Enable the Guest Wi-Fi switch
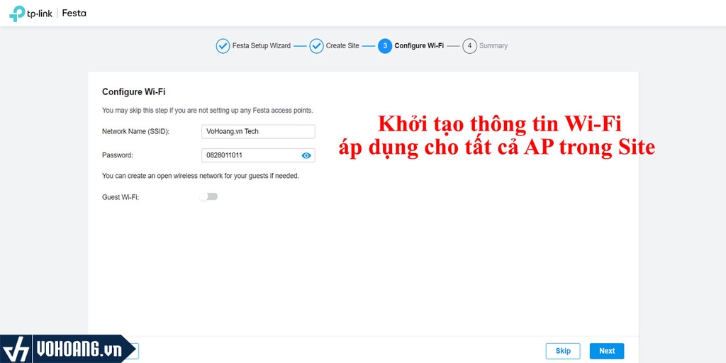Image resolution: width=726 pixels, height=363 pixels. click(x=208, y=197)
